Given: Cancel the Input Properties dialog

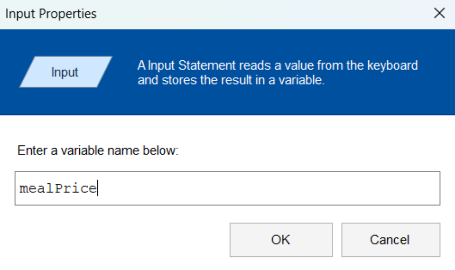Looking at the screenshot, I should pos(391,239).
